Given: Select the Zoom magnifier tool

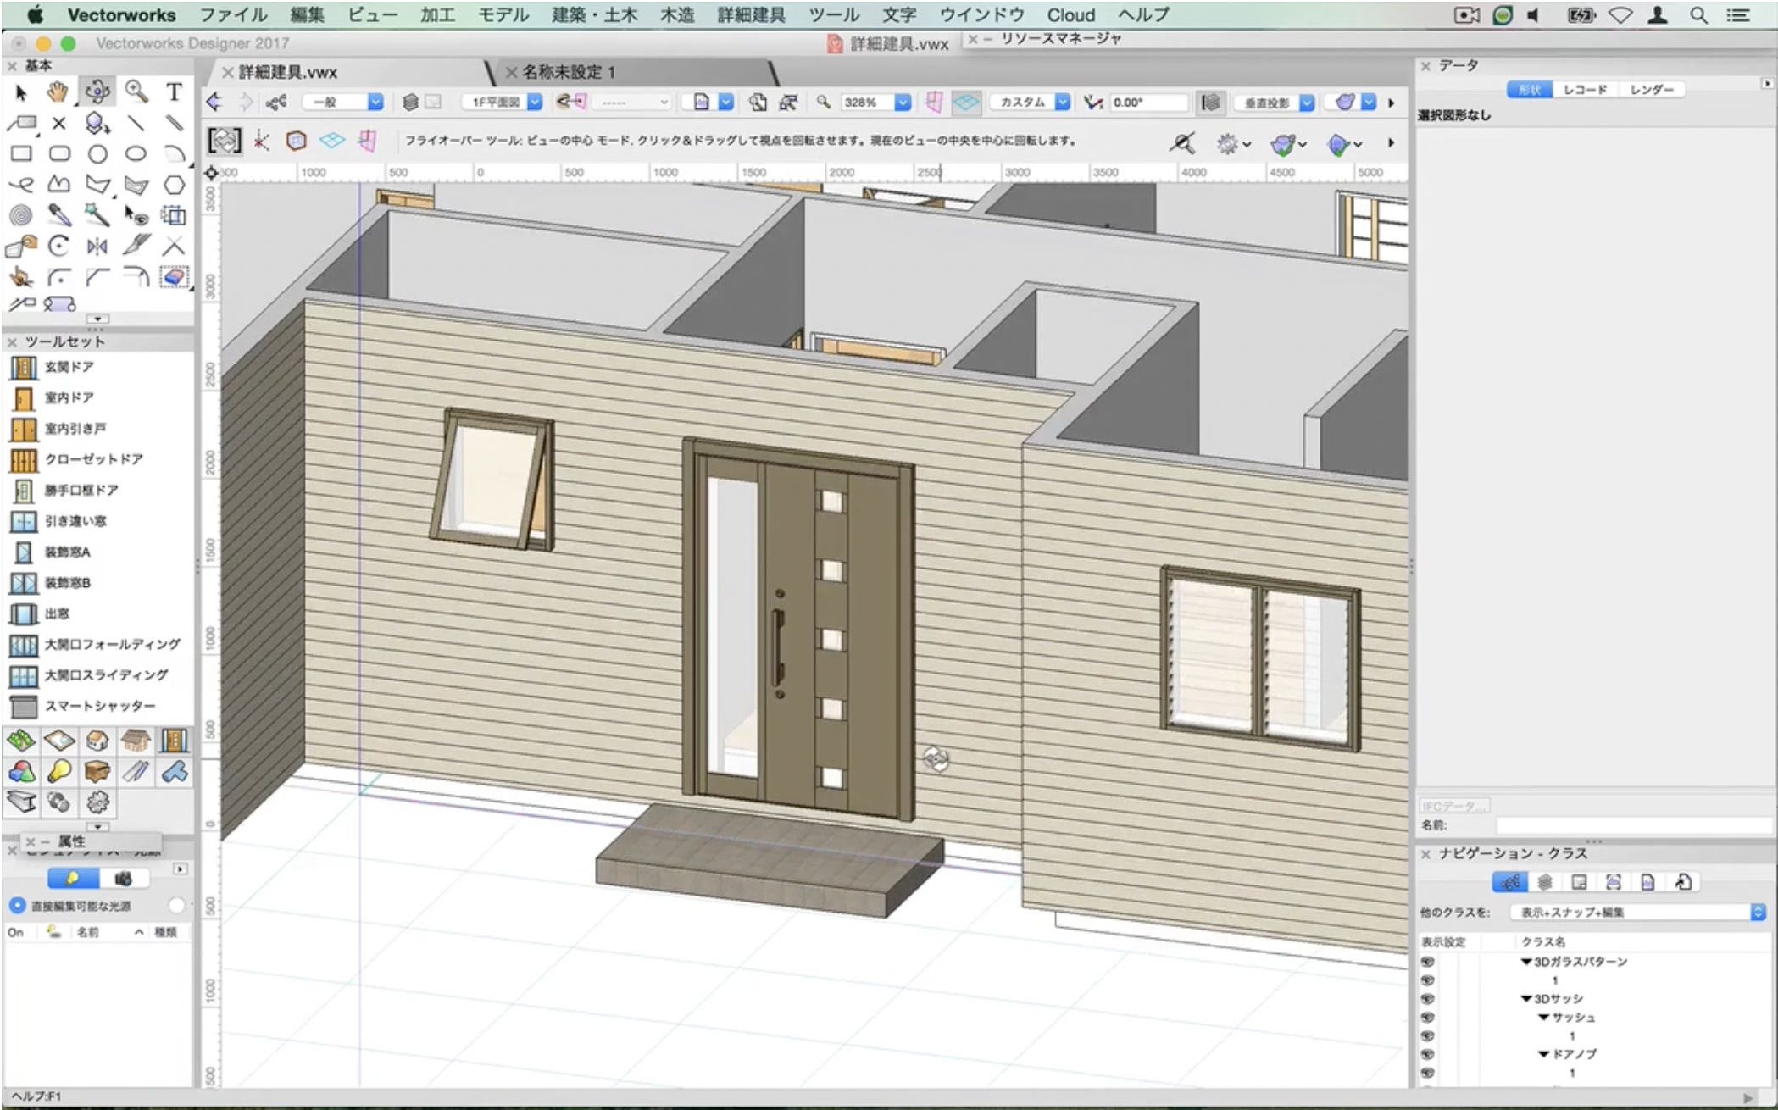Looking at the screenshot, I should tap(136, 92).
